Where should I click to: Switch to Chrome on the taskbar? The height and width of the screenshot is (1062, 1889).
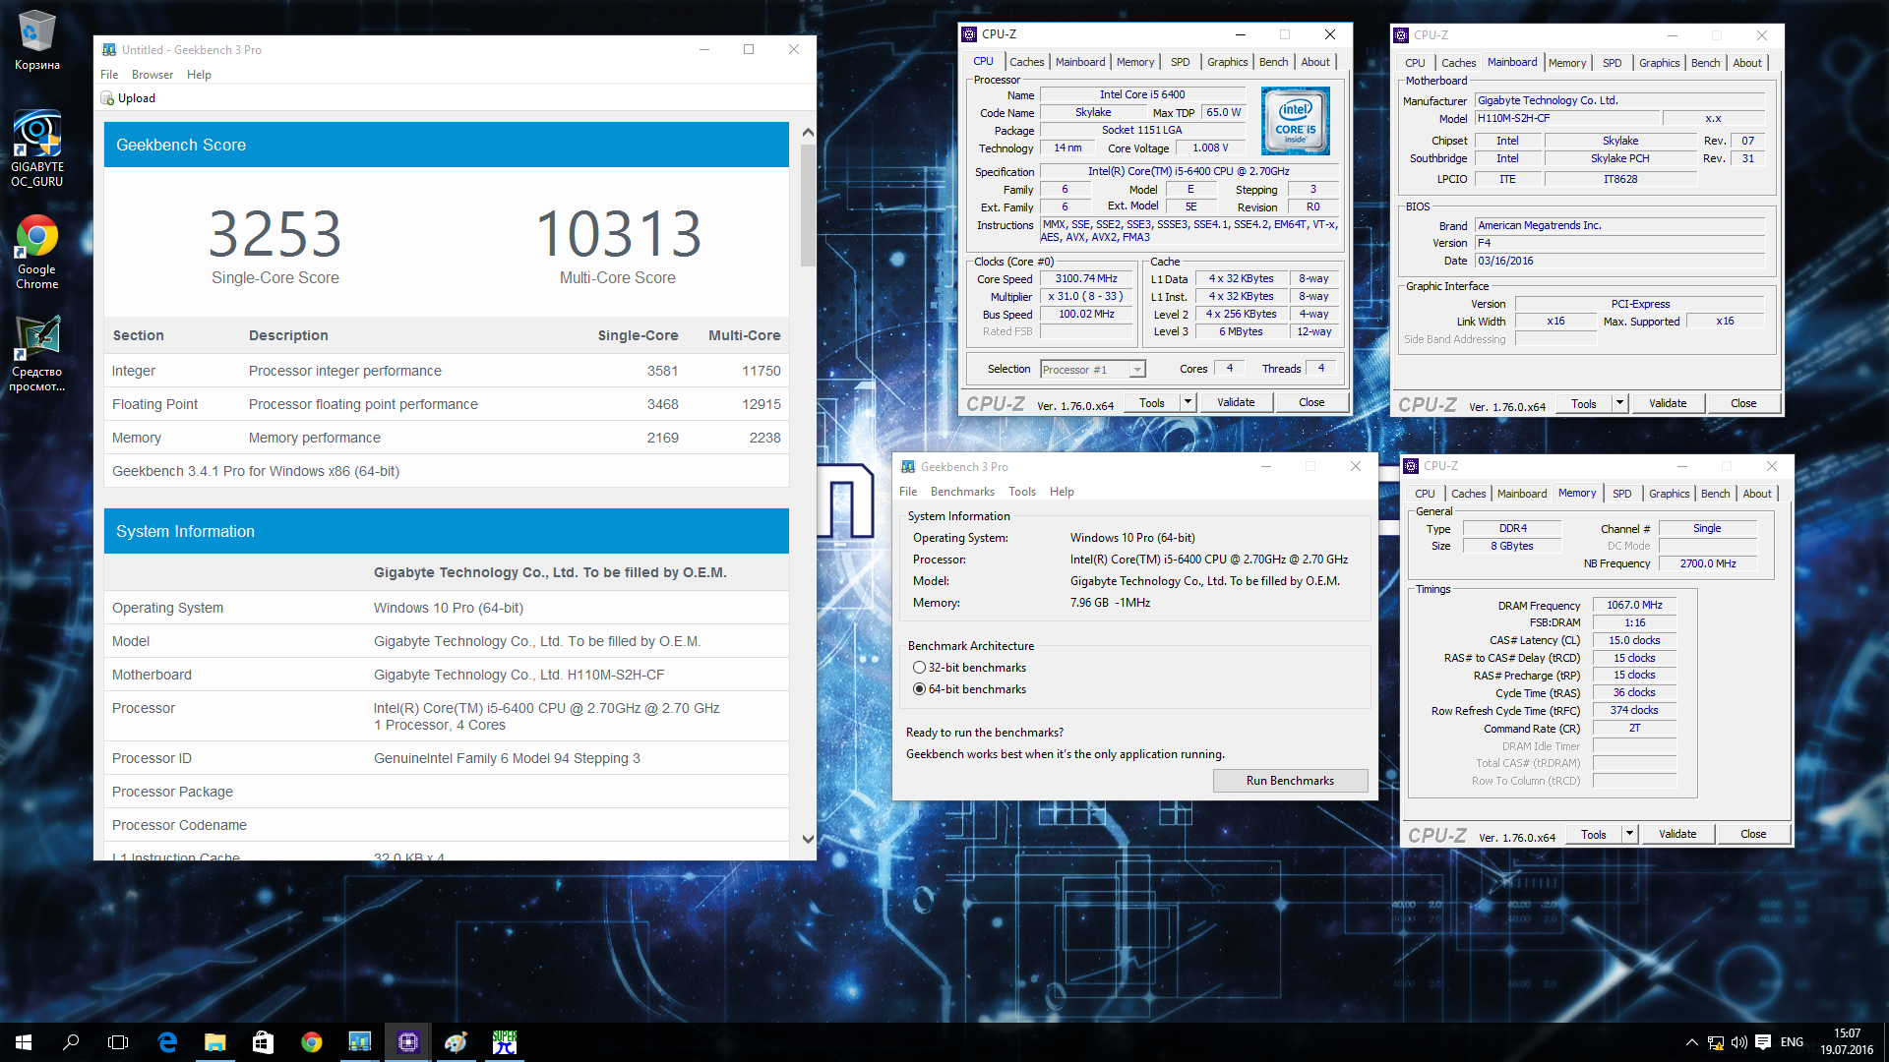(311, 1042)
